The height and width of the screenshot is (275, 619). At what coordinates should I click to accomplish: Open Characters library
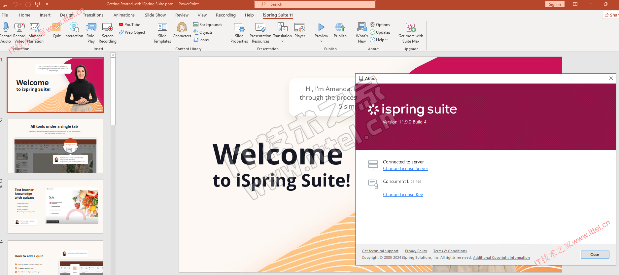click(182, 30)
